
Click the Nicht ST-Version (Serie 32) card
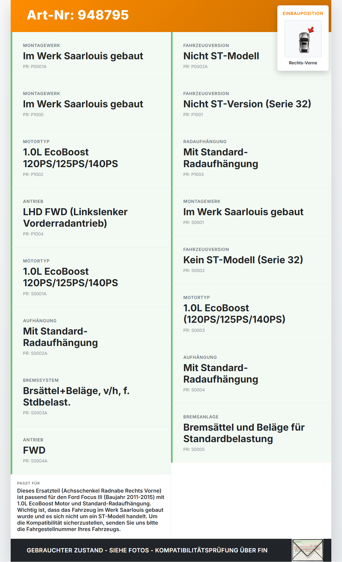[251, 104]
